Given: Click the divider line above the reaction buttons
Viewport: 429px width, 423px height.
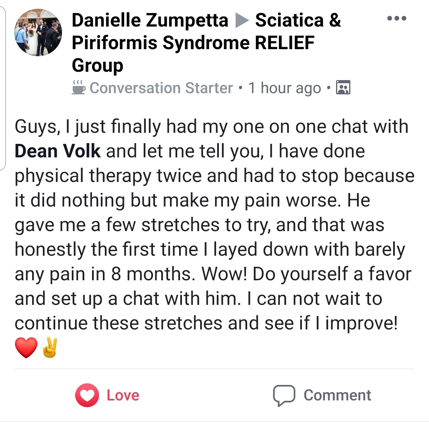Looking at the screenshot, I should (x=214, y=369).
